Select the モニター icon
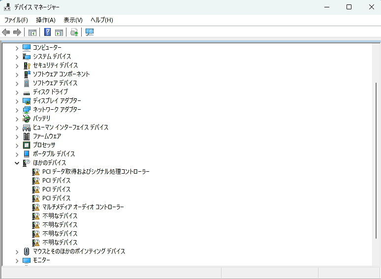 [x=27, y=260]
